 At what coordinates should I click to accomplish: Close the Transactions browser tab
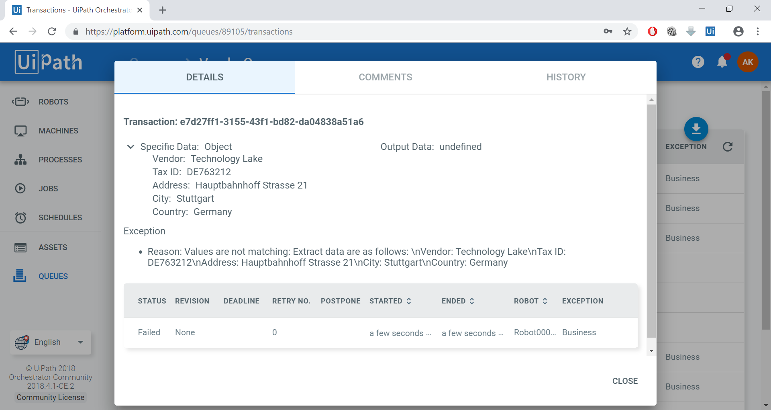point(140,10)
